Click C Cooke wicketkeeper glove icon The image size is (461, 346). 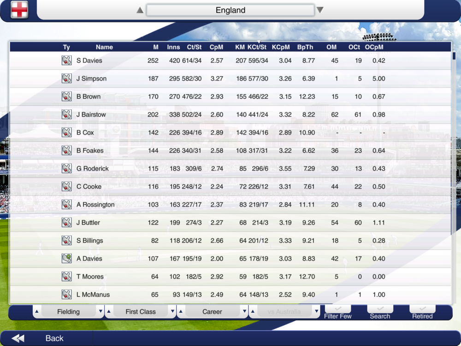pos(67,186)
